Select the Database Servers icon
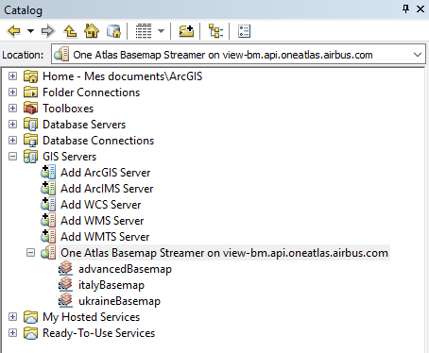Image resolution: width=429 pixels, height=353 pixels. point(31,125)
